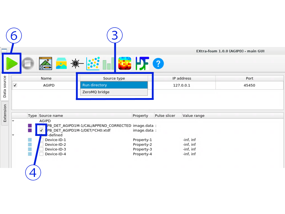
Task: Click the Port column header
Action: coord(249,78)
